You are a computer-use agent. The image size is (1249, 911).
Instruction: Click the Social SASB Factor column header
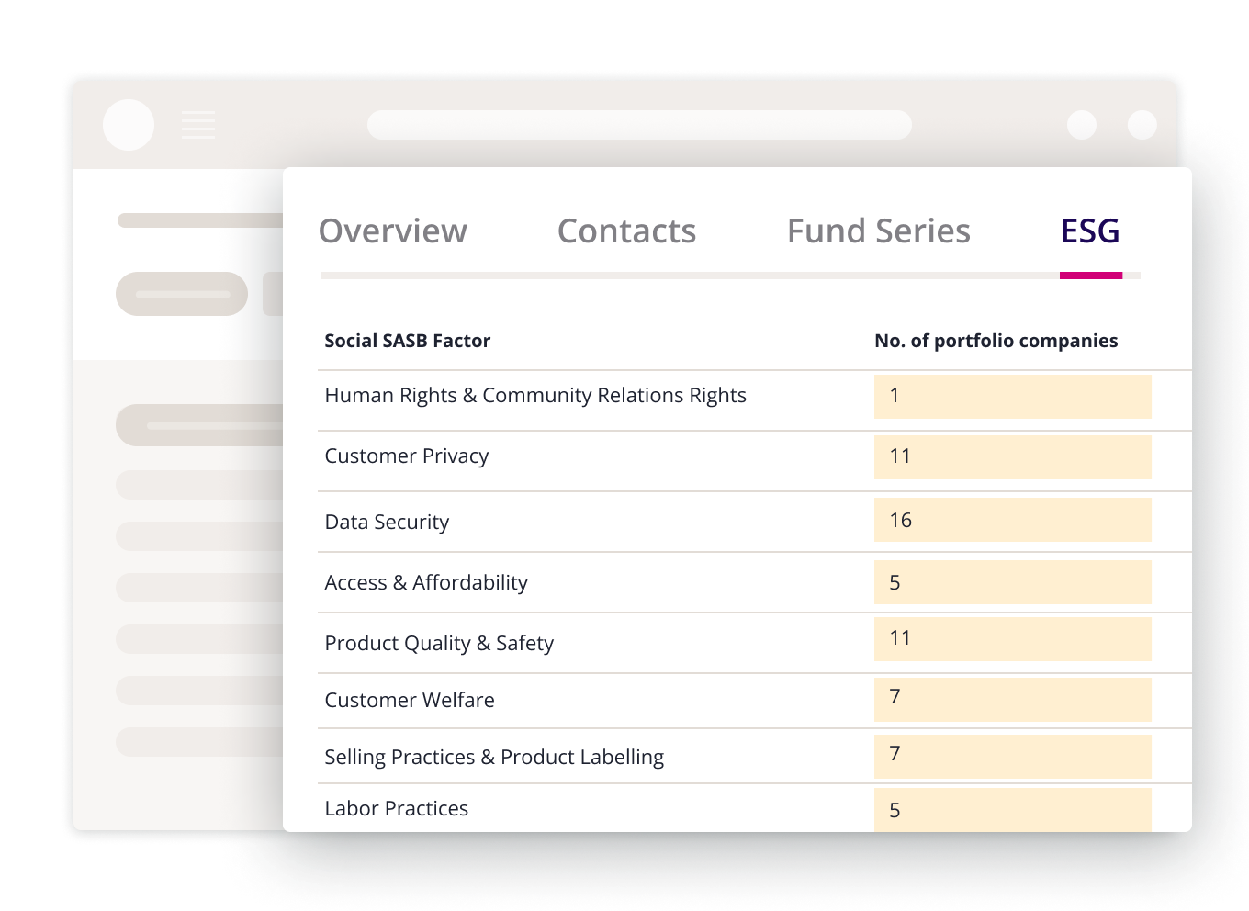[x=408, y=341]
